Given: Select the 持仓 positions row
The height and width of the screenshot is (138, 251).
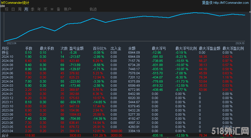Looking at the screenshot, I should [5, 52].
